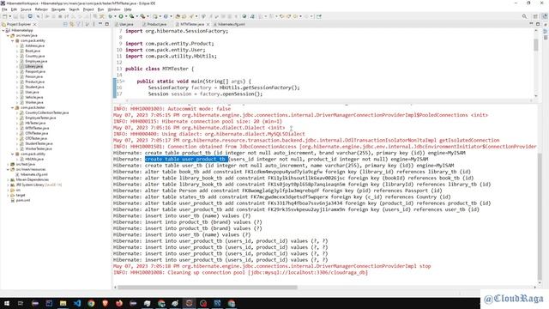Minimize the editor area
Screen dimensions: 549x309
(x=532, y=24)
